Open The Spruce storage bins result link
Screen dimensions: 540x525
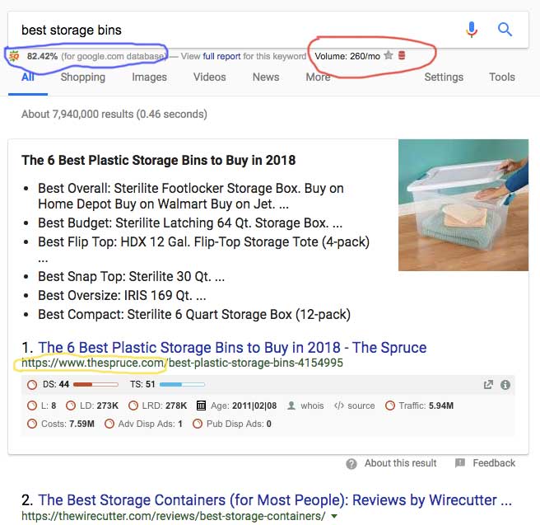[232, 347]
